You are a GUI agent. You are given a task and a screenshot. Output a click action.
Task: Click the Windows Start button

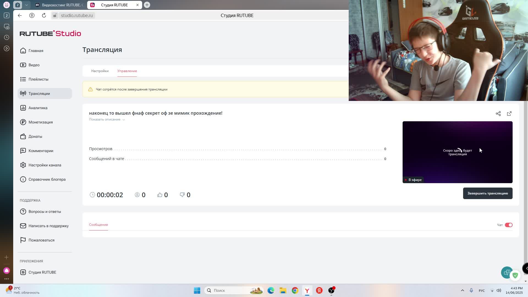(x=197, y=290)
